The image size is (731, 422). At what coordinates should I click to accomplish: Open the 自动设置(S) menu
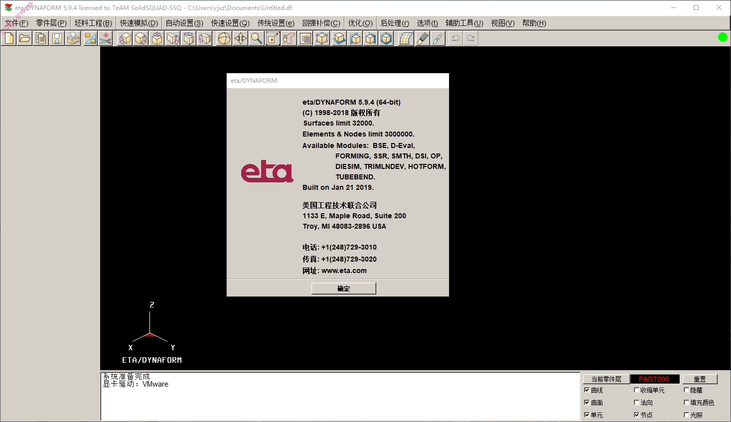(x=184, y=23)
